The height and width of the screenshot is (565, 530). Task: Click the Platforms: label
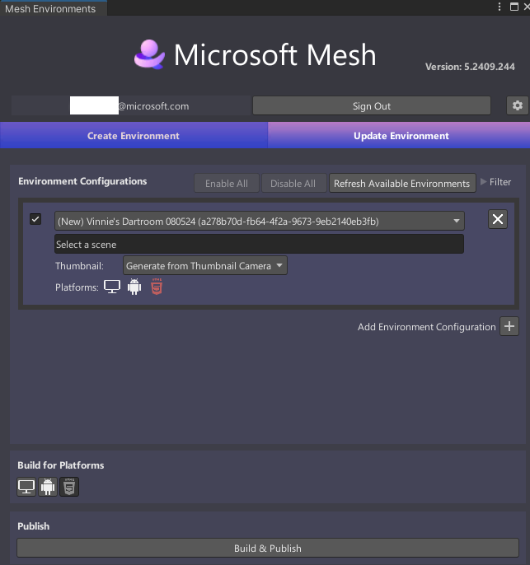tap(77, 287)
